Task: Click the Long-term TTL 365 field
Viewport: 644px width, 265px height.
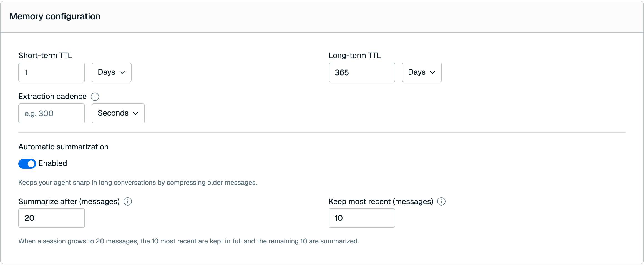Action: tap(362, 72)
